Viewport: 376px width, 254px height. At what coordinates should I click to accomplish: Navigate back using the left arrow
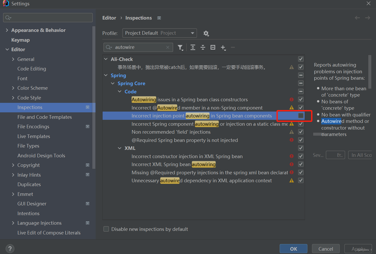pyautogui.click(x=357, y=18)
